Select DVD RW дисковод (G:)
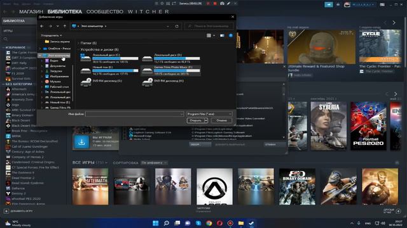The width and height of the screenshot is (407, 228). [x=101, y=82]
